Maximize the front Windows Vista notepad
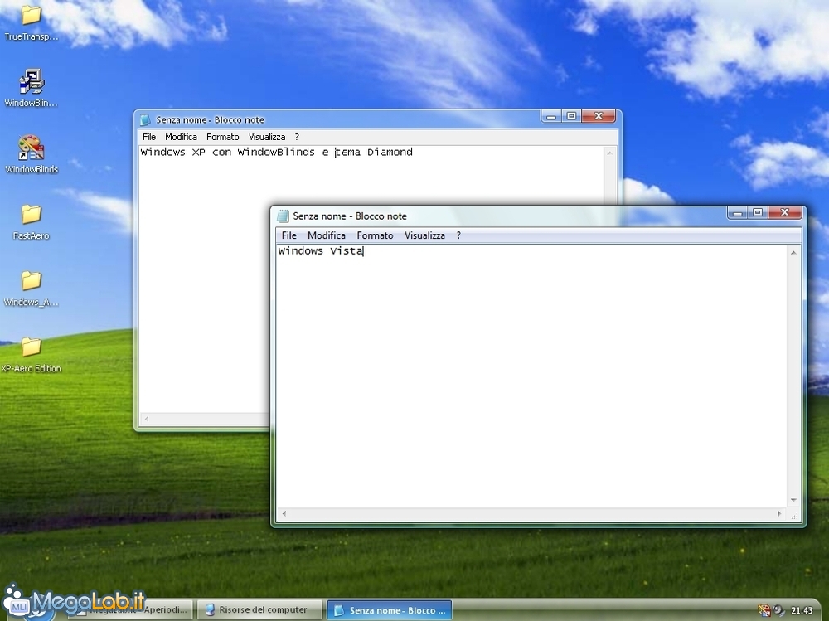829x621 pixels. [x=758, y=212]
